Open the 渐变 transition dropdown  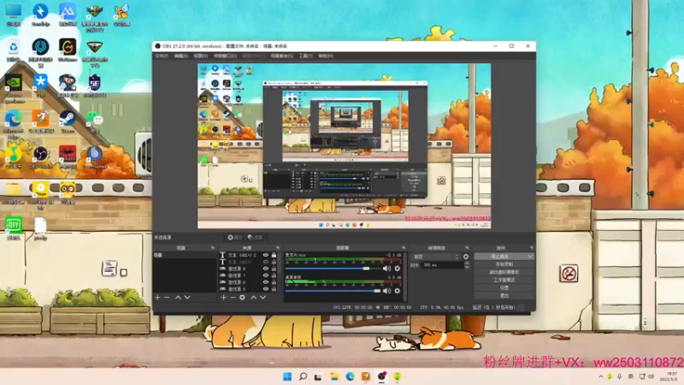point(435,257)
